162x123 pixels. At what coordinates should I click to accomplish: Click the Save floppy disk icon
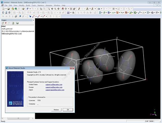(x=9, y=9)
